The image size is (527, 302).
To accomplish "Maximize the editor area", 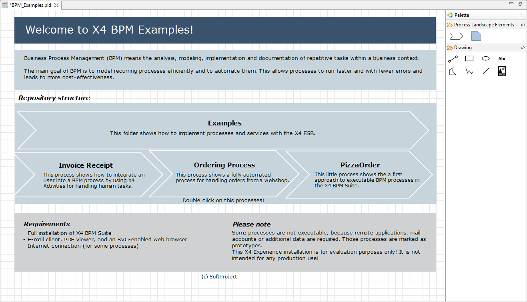I will (x=520, y=4).
